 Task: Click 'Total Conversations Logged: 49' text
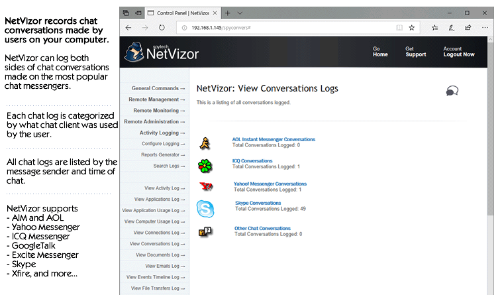click(x=270, y=209)
